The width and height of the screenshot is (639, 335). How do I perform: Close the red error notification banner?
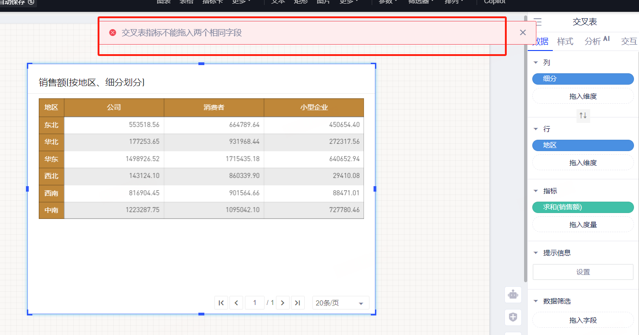pyautogui.click(x=523, y=32)
